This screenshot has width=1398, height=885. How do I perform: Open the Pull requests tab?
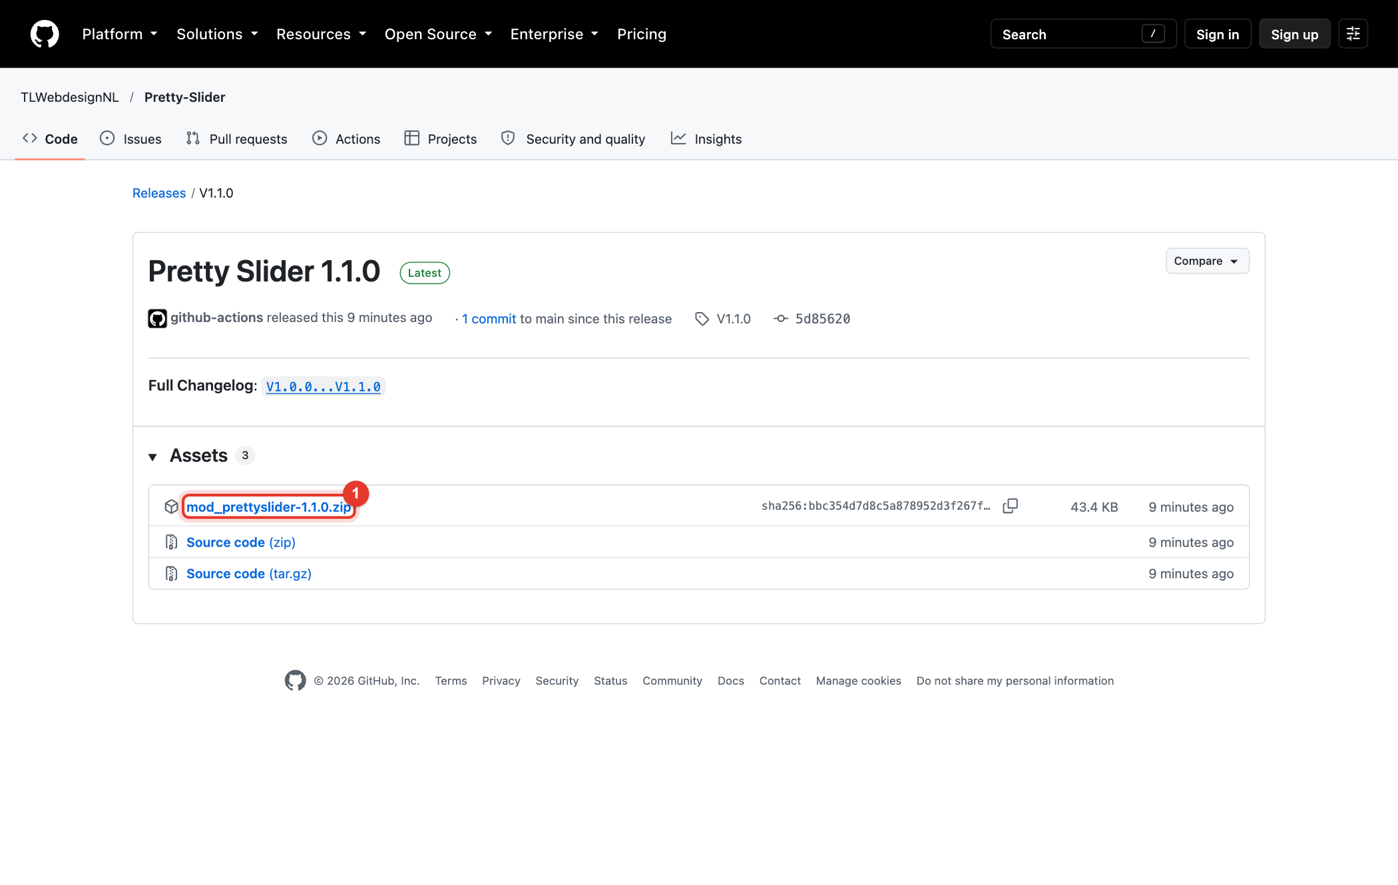pos(236,138)
